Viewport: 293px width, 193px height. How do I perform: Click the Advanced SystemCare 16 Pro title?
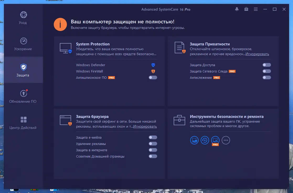(166, 9)
